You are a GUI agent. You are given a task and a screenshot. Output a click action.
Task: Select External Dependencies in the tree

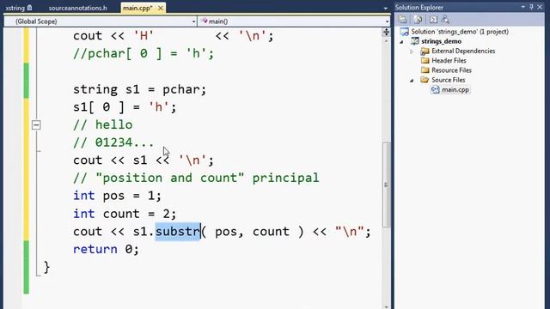tap(463, 51)
